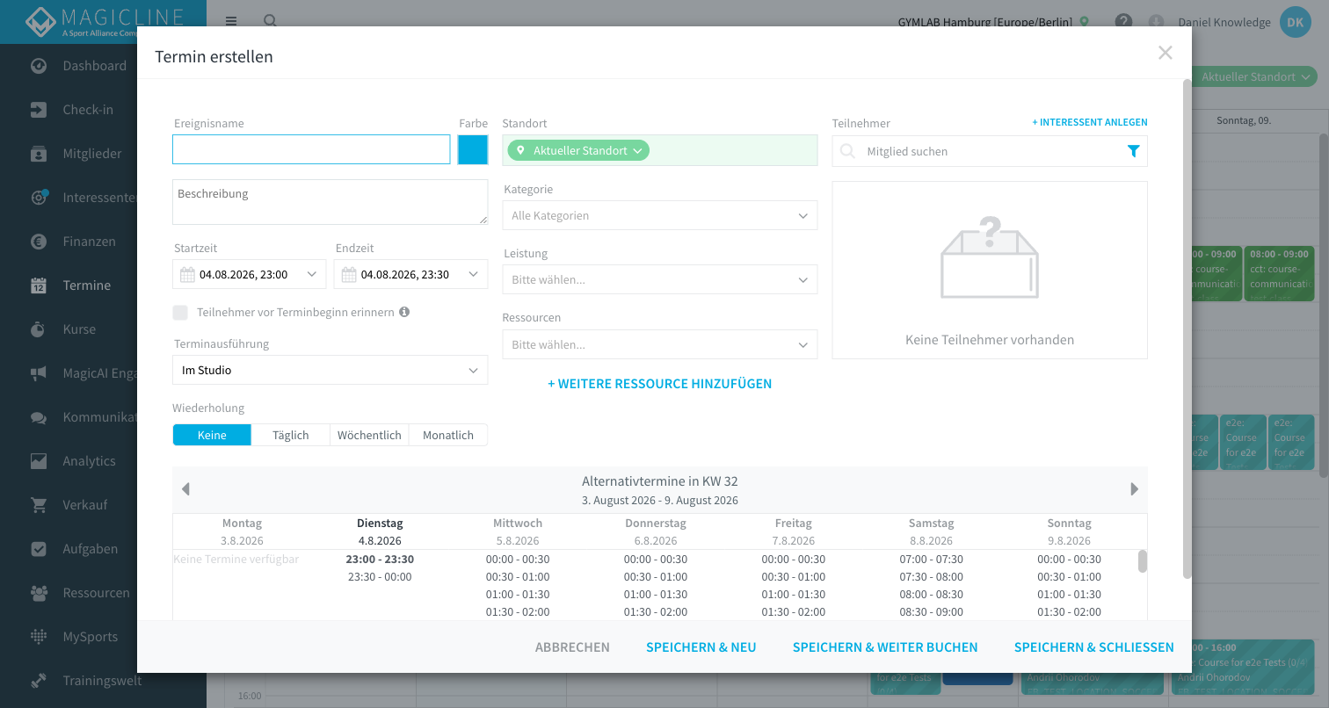
Task: Open the Verkauf shopping cart icon
Action: tap(39, 505)
